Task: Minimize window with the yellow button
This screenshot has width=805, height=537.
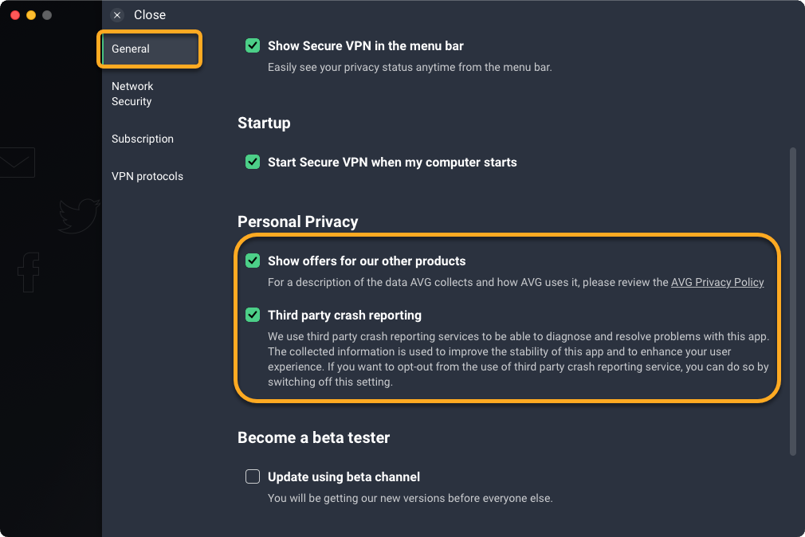Action: click(x=31, y=15)
